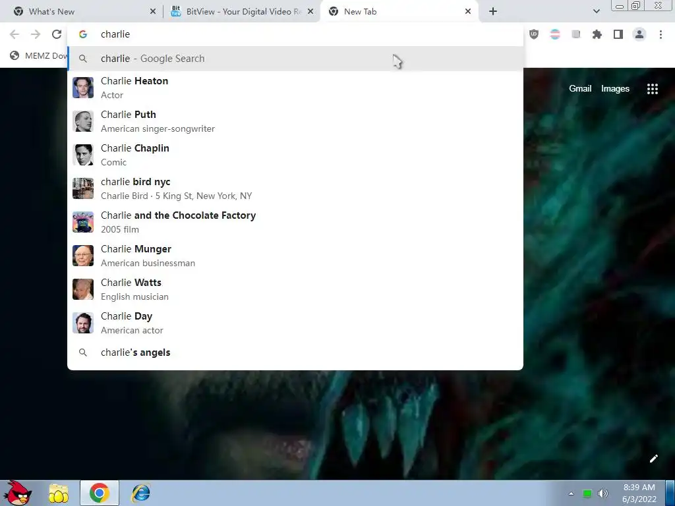Choose the Charlie Watts suggestion
Viewport: 675px width, 506px height.
295,289
